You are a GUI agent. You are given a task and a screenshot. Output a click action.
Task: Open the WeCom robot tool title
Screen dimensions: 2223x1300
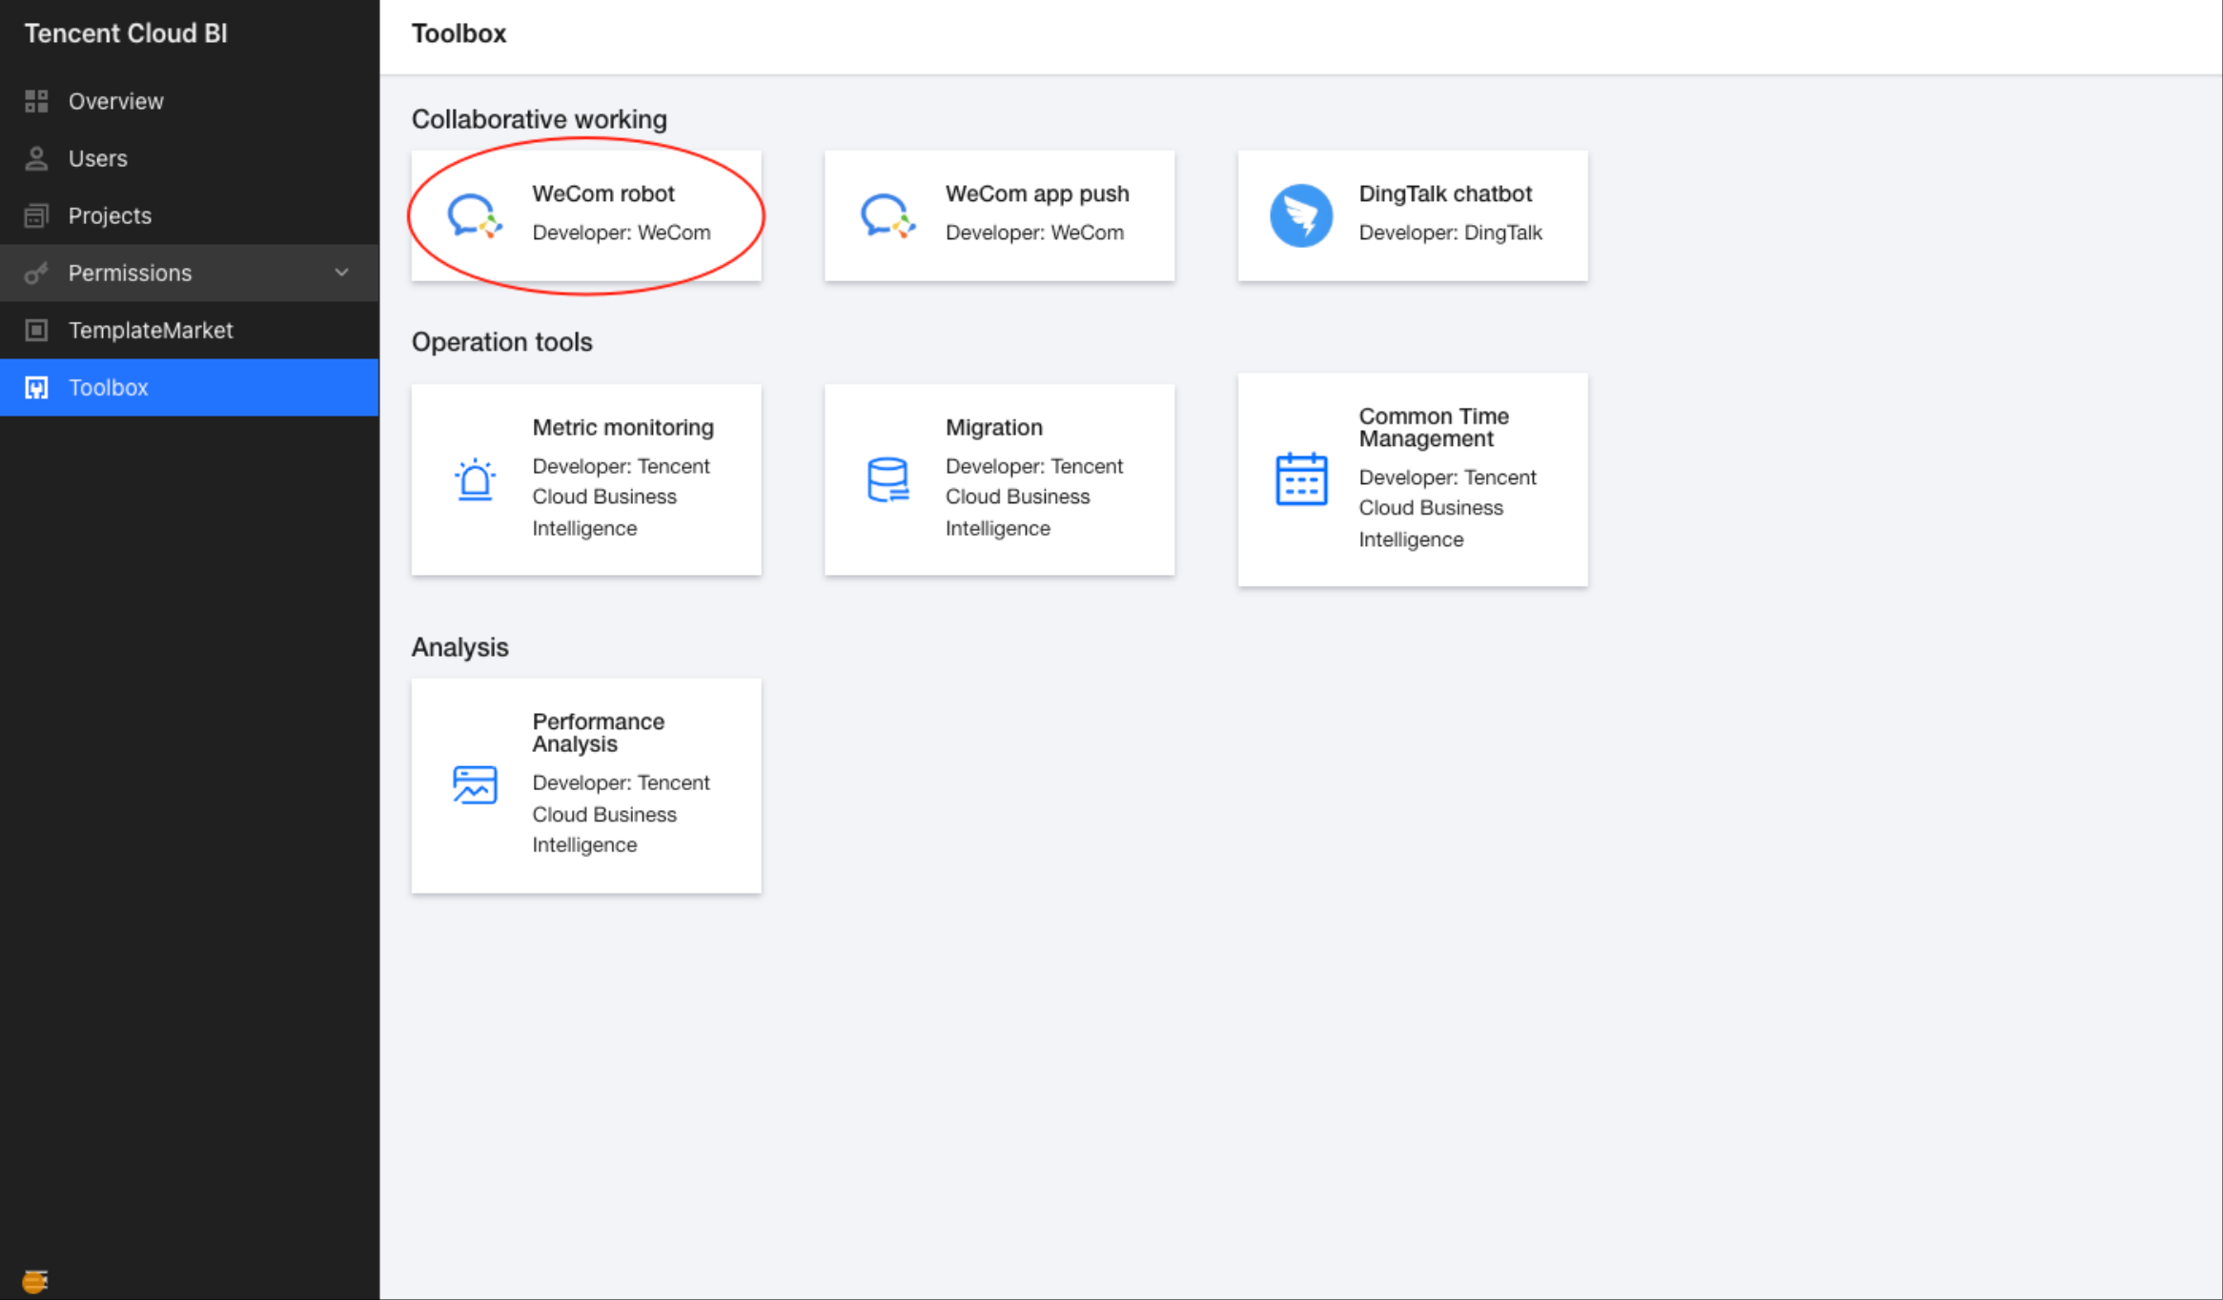click(602, 193)
